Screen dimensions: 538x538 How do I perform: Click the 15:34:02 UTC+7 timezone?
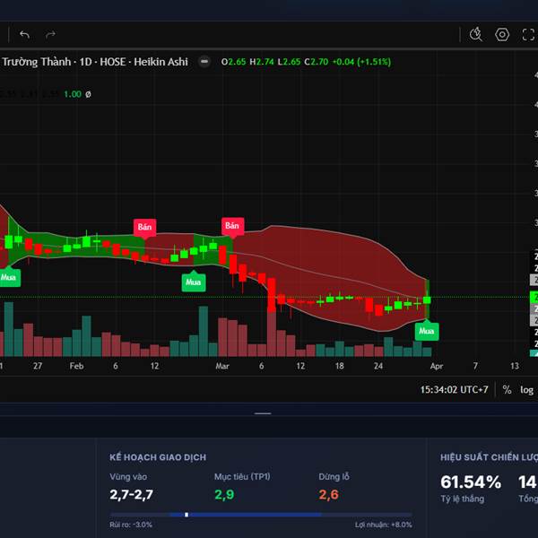click(x=454, y=389)
